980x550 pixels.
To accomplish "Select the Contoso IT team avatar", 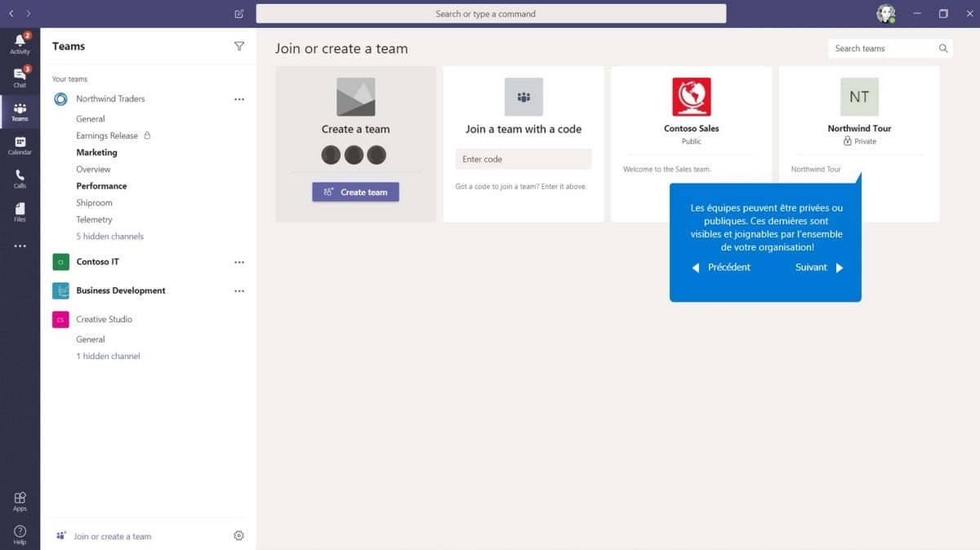I will [x=60, y=262].
